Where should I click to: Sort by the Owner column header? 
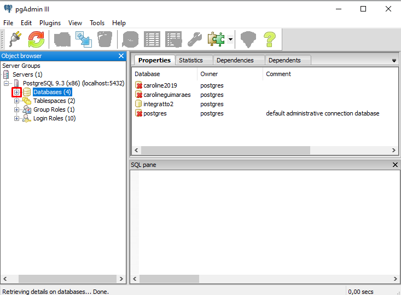230,74
